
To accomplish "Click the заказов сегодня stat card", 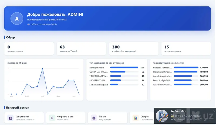I will (x=29, y=49).
